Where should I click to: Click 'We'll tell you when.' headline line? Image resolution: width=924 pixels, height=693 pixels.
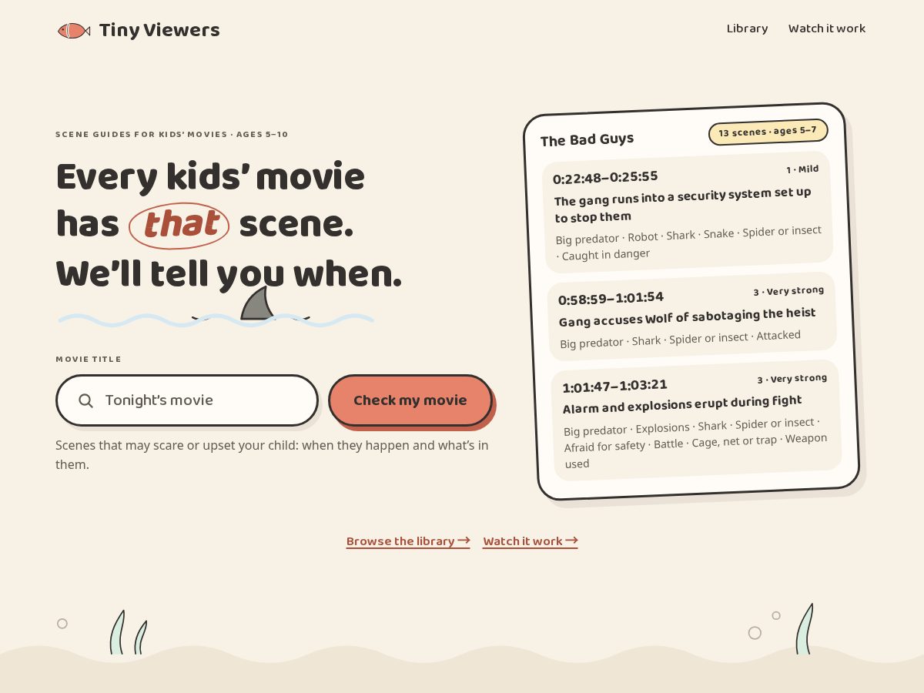coord(229,274)
